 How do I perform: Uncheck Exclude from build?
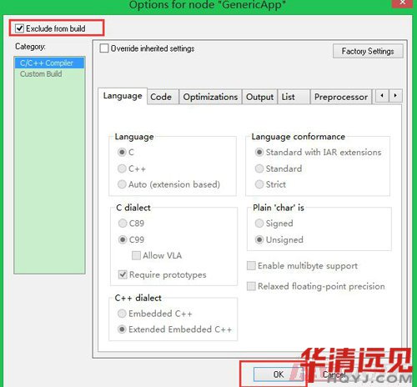click(19, 28)
